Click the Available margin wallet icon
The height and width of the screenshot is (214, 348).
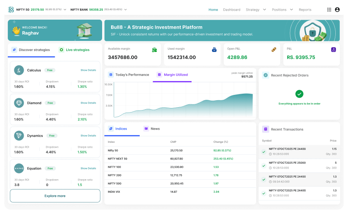154,50
